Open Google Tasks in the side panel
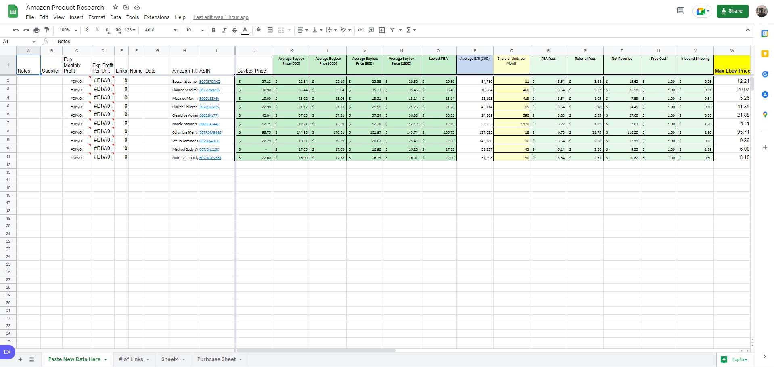 (765, 74)
